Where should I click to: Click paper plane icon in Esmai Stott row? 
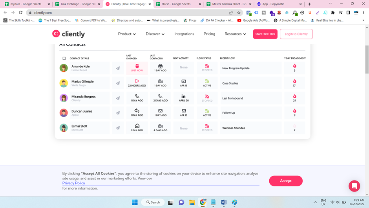point(118,128)
